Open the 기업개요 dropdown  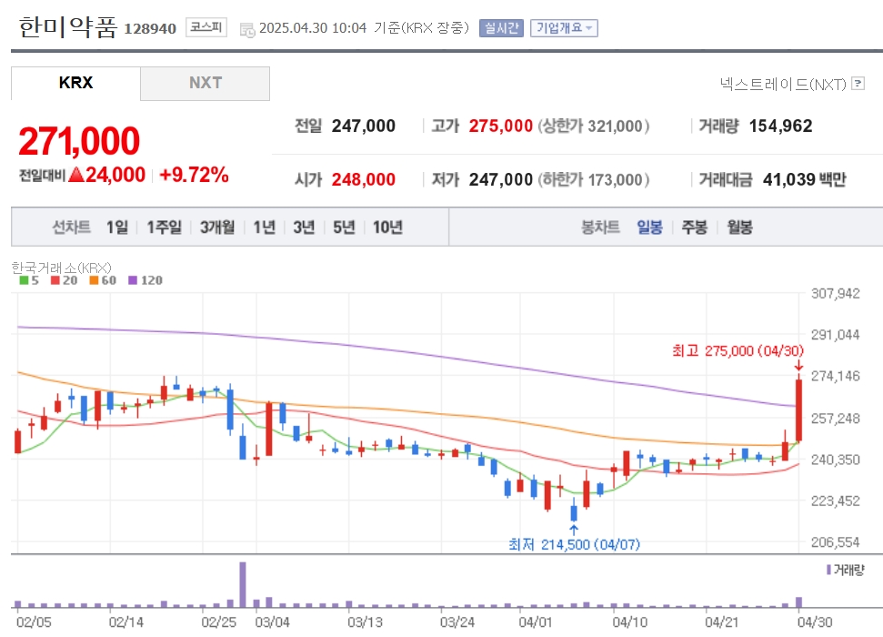click(564, 28)
